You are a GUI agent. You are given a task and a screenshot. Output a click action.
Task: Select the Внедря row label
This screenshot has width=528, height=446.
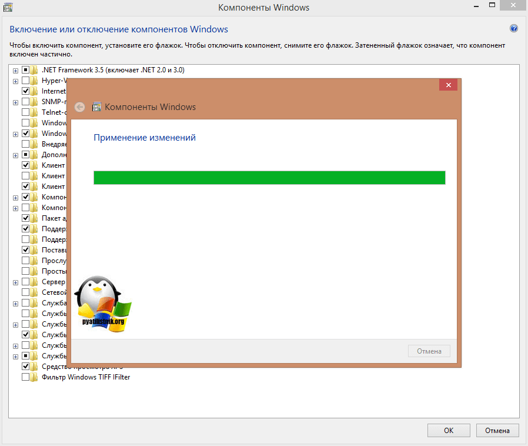[54, 144]
